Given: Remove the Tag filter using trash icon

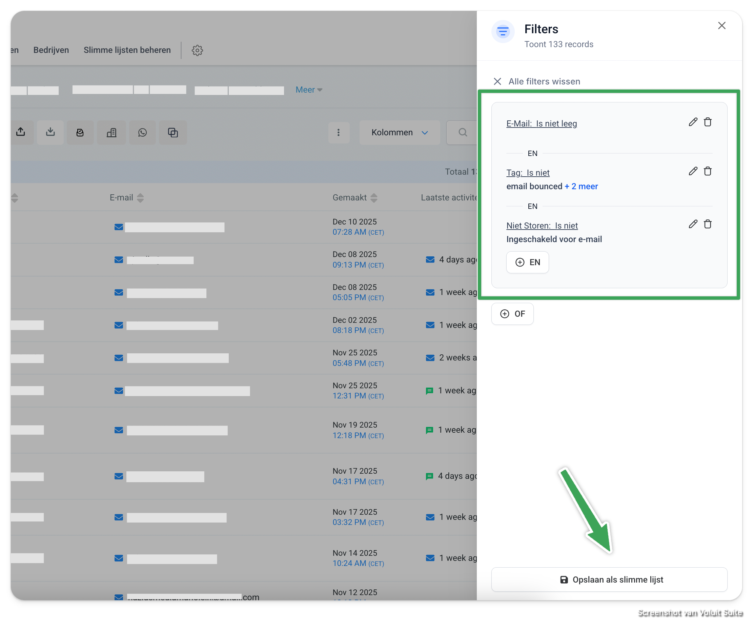Looking at the screenshot, I should click(x=708, y=171).
